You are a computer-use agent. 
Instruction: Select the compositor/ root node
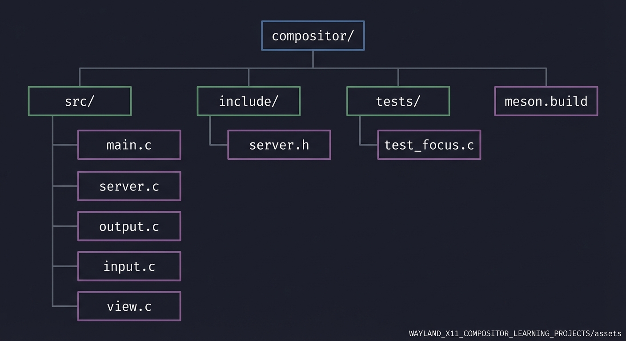313,36
